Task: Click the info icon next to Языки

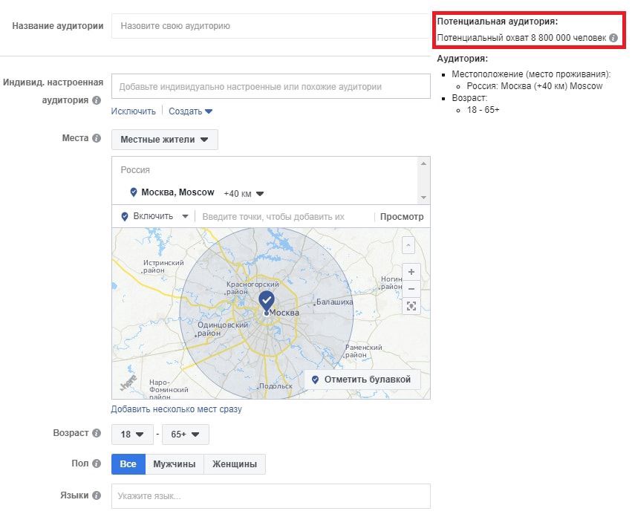Action: pos(97,495)
